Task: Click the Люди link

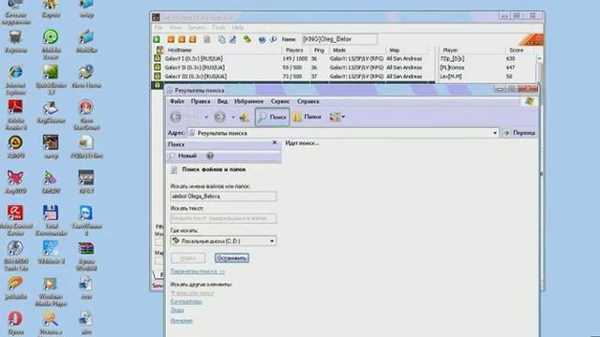Action: [x=177, y=310]
